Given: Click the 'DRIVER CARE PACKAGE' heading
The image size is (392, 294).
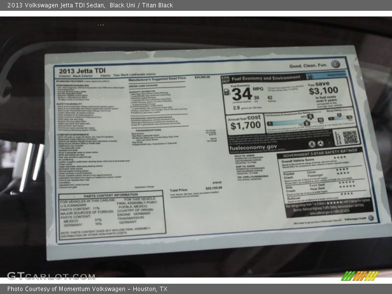Looking at the screenshot, I should 143,86.
